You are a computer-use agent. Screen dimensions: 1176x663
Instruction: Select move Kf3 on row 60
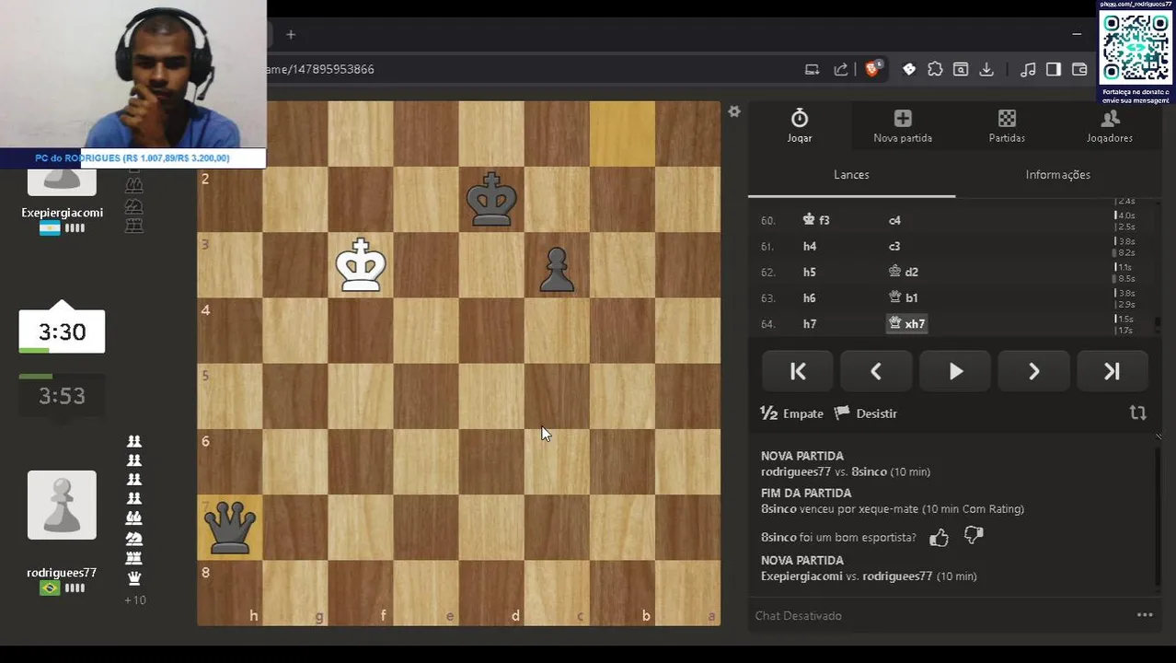tap(816, 221)
